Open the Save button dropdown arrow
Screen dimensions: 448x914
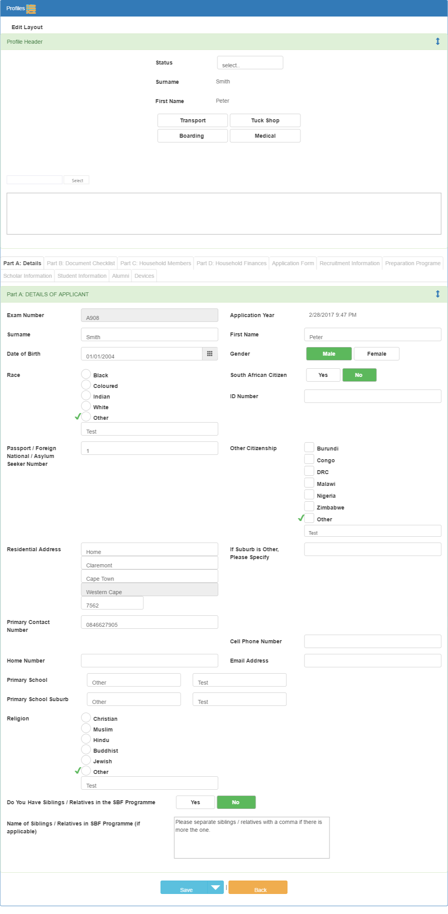pyautogui.click(x=215, y=887)
